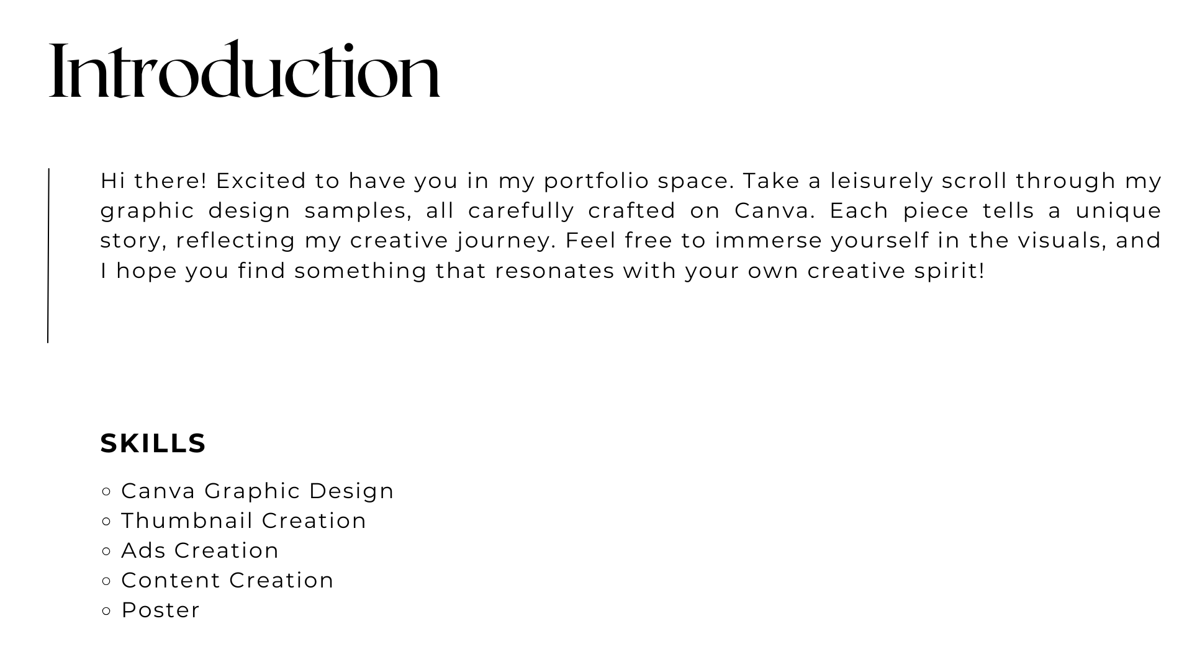The image size is (1192, 670).
Task: Click the bullet beside Thumbnail Creation
Action: pyautogui.click(x=106, y=521)
